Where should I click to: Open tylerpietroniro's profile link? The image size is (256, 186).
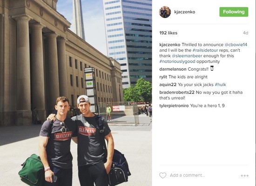174,106
